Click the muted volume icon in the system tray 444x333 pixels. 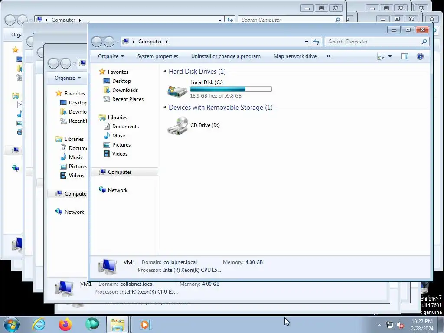coord(400,325)
